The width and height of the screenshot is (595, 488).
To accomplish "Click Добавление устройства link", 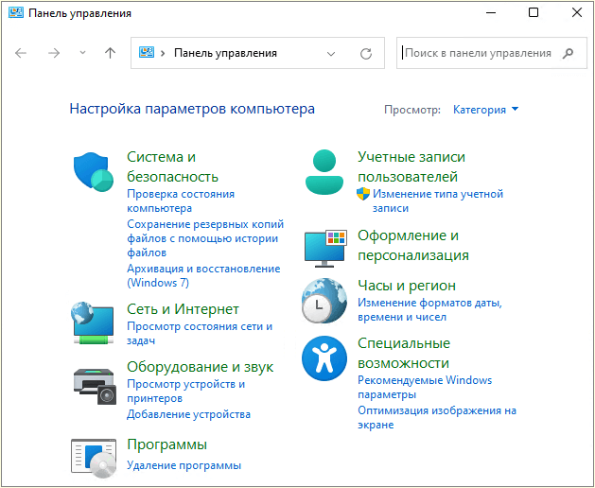I will [188, 414].
